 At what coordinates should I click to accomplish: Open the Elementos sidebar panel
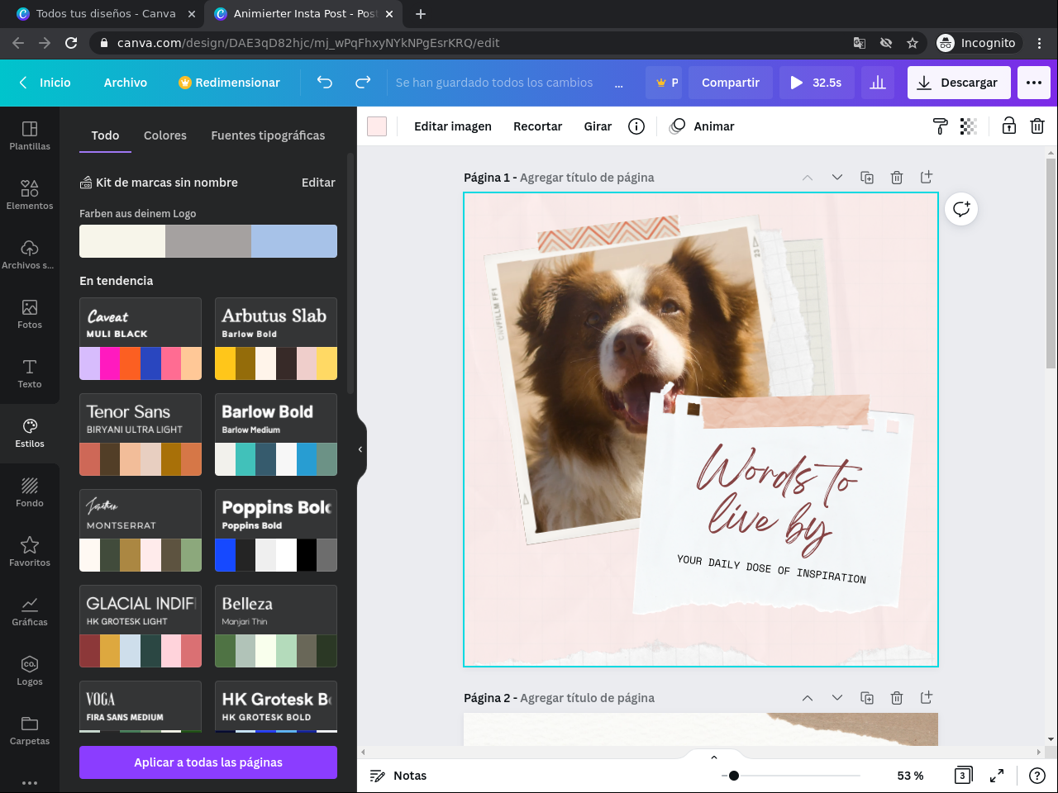click(30, 195)
